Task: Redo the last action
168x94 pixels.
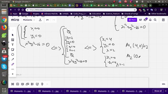Action: (x=54, y=20)
